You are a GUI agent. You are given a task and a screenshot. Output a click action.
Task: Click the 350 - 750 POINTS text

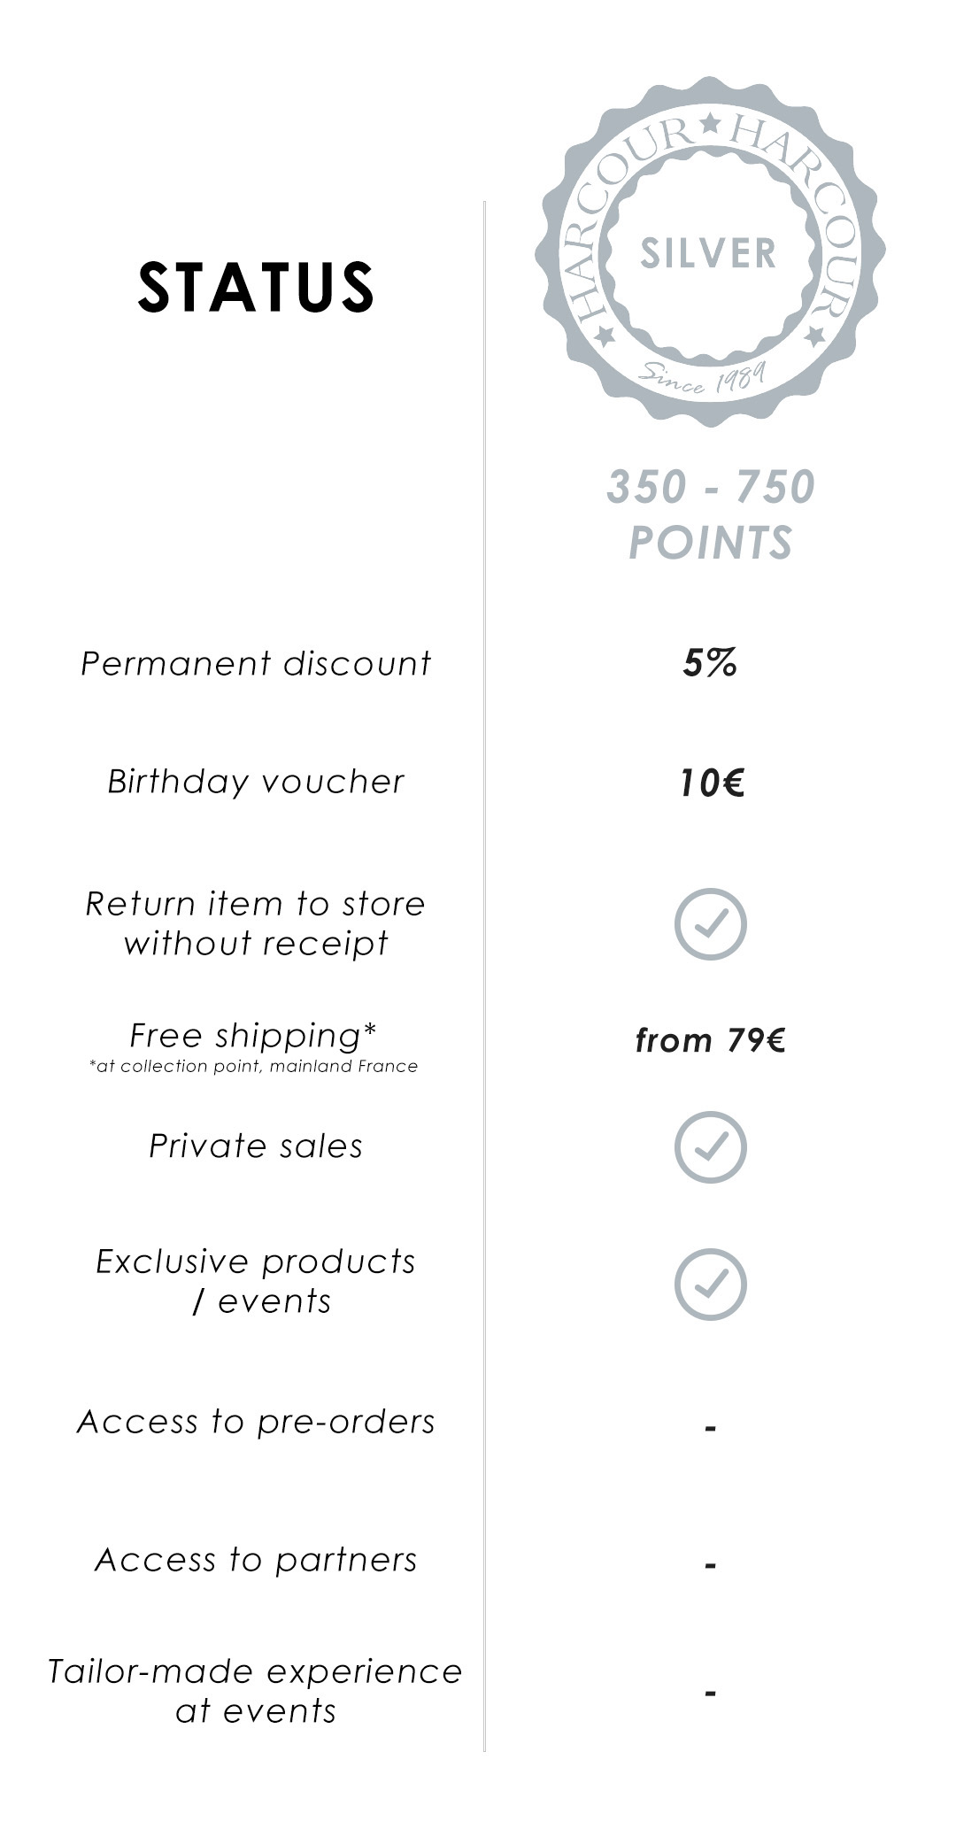(x=710, y=514)
